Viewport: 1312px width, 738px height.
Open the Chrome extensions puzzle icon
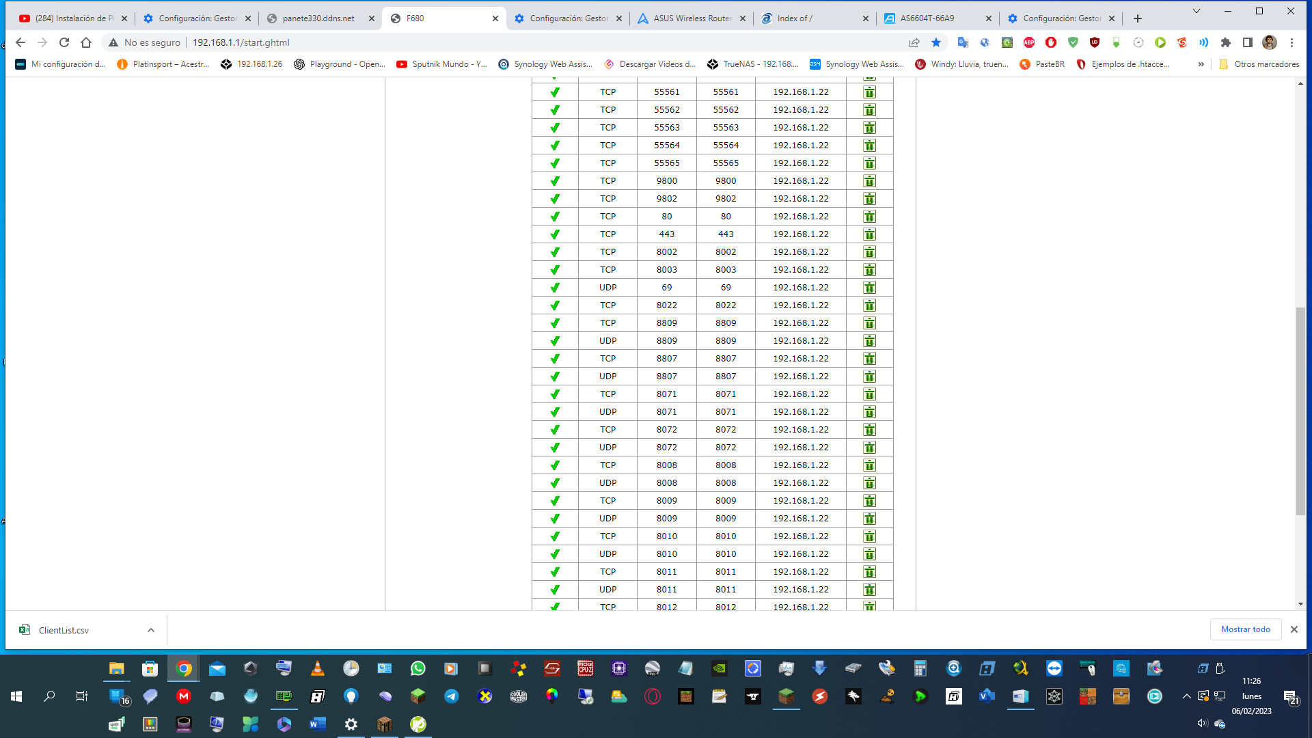coord(1226,42)
